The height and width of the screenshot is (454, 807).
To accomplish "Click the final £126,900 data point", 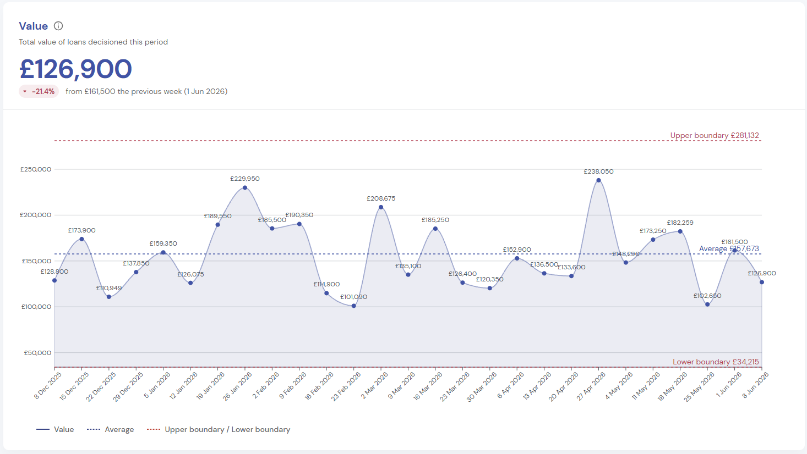I will 762,282.
